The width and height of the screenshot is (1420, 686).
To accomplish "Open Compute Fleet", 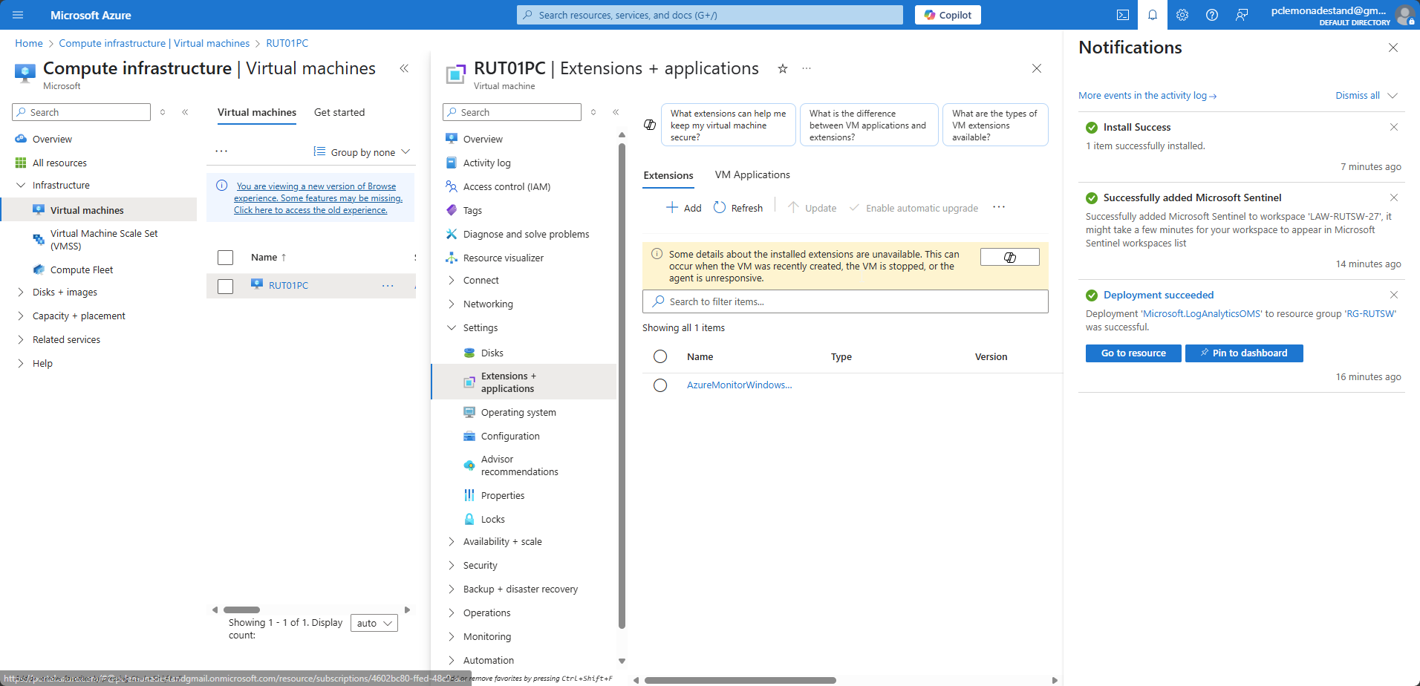I will tap(82, 269).
